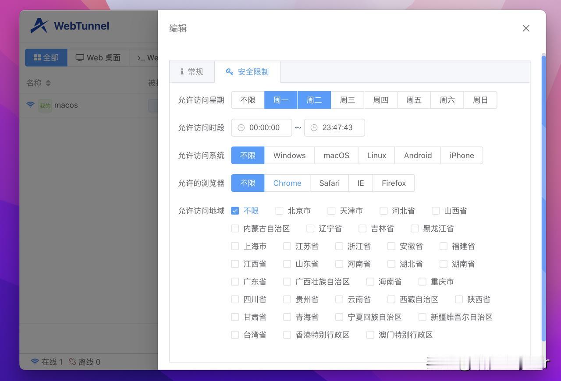
Task: Deselect the highlighted 周二 weekday
Action: pos(314,99)
